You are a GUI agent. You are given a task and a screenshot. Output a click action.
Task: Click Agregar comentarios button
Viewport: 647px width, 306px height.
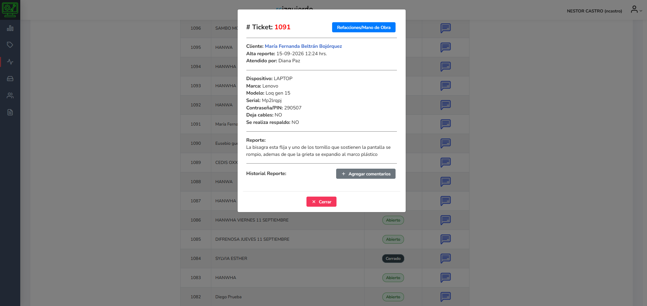coord(366,174)
